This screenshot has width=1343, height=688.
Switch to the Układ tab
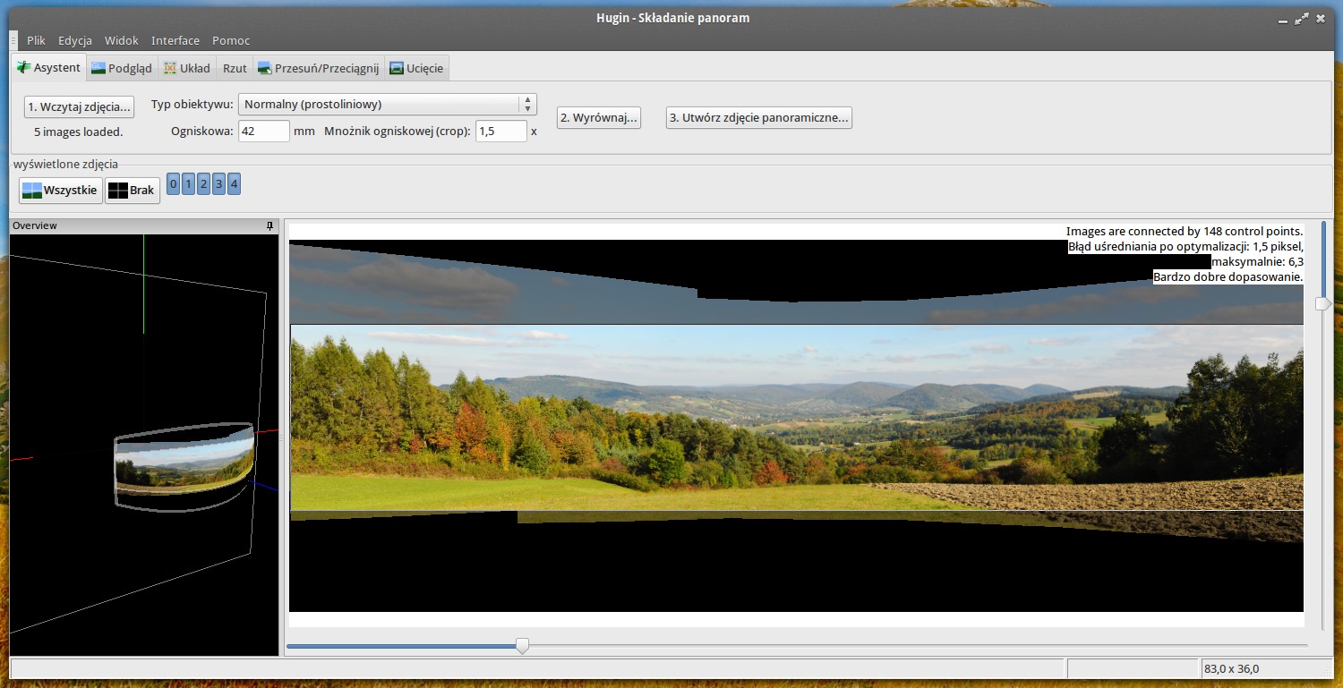coord(187,68)
